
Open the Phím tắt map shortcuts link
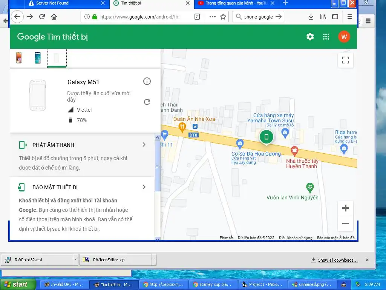tap(227, 238)
